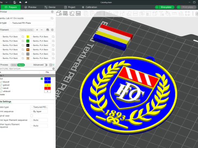Screen dimensions: 198x148
Task: Add a filament with plus icon
Action: pos(37,30)
